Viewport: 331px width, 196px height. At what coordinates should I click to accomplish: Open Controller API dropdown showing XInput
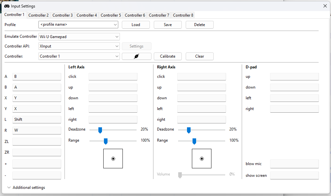coord(79,46)
